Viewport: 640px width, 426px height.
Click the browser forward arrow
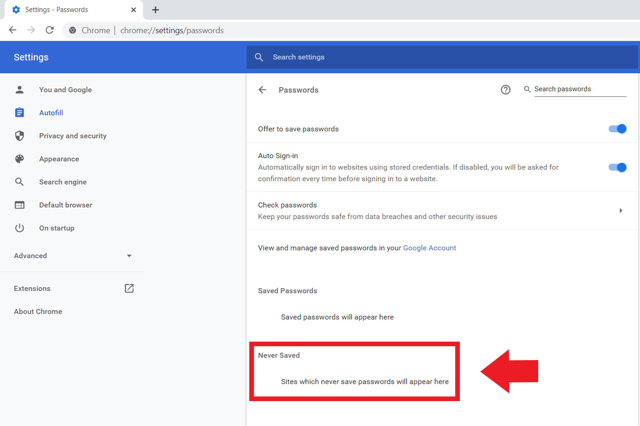pyautogui.click(x=31, y=30)
